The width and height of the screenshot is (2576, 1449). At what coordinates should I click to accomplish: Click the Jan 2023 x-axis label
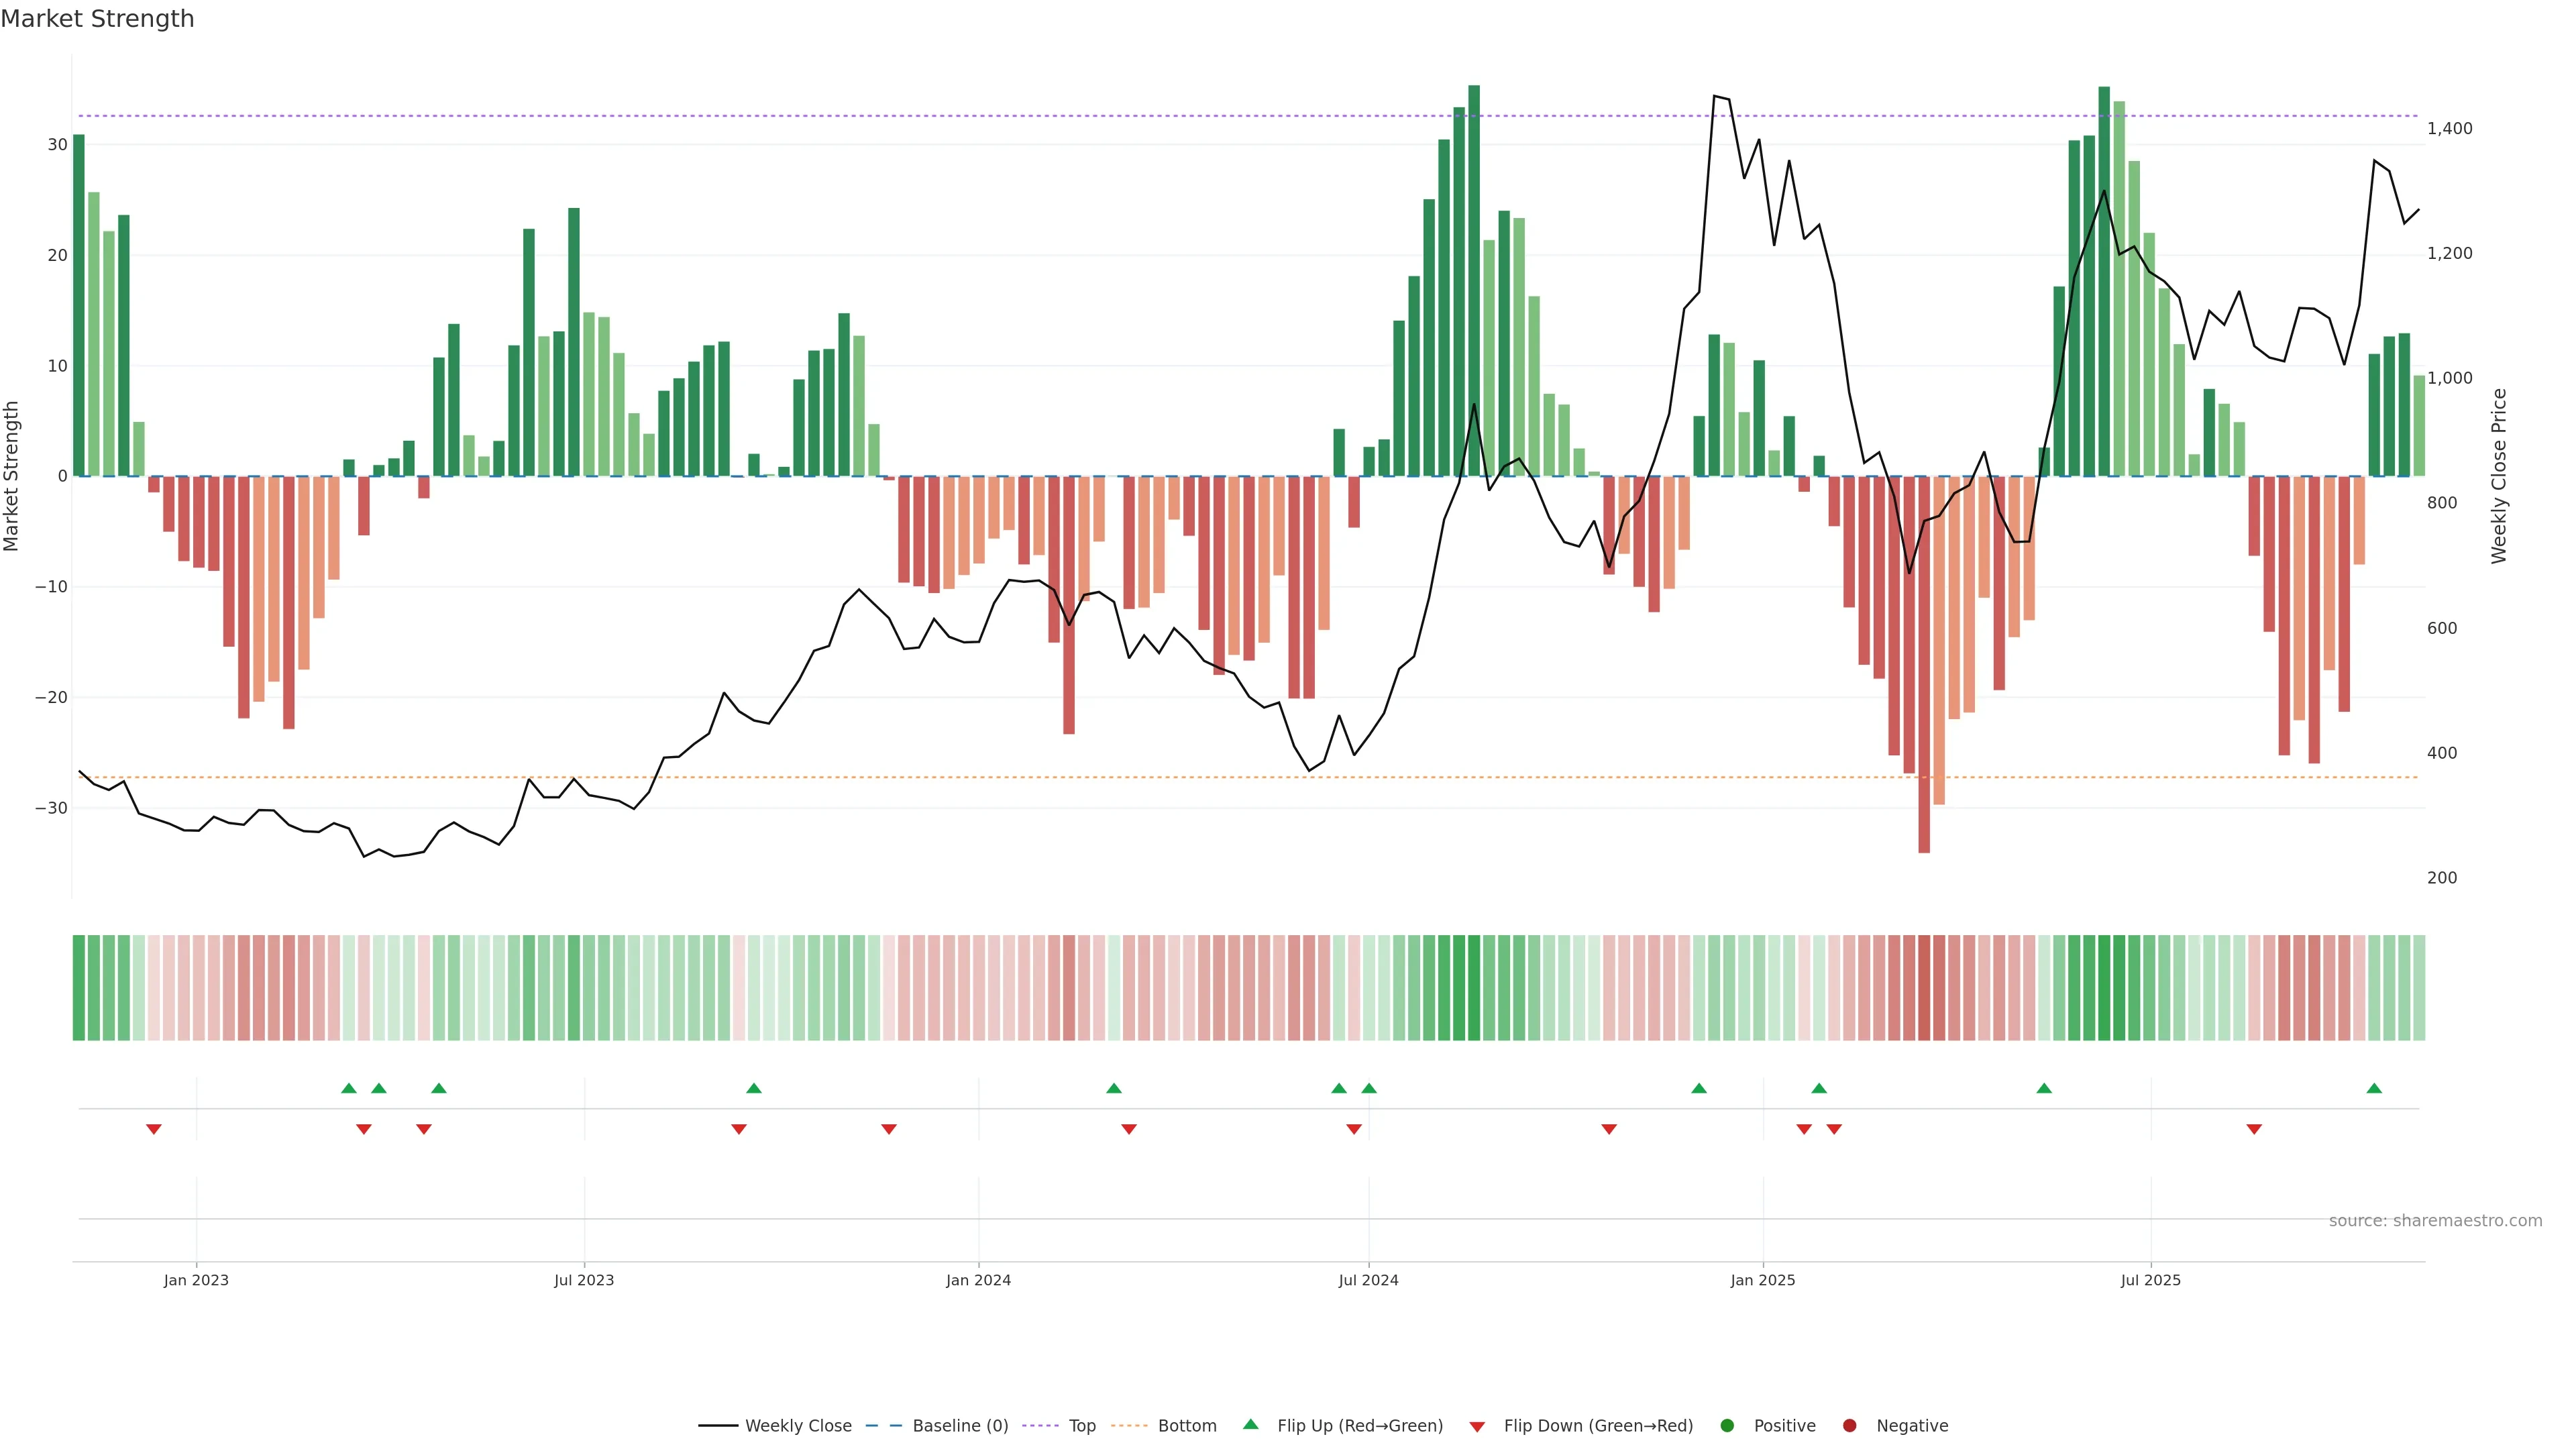[196, 1280]
